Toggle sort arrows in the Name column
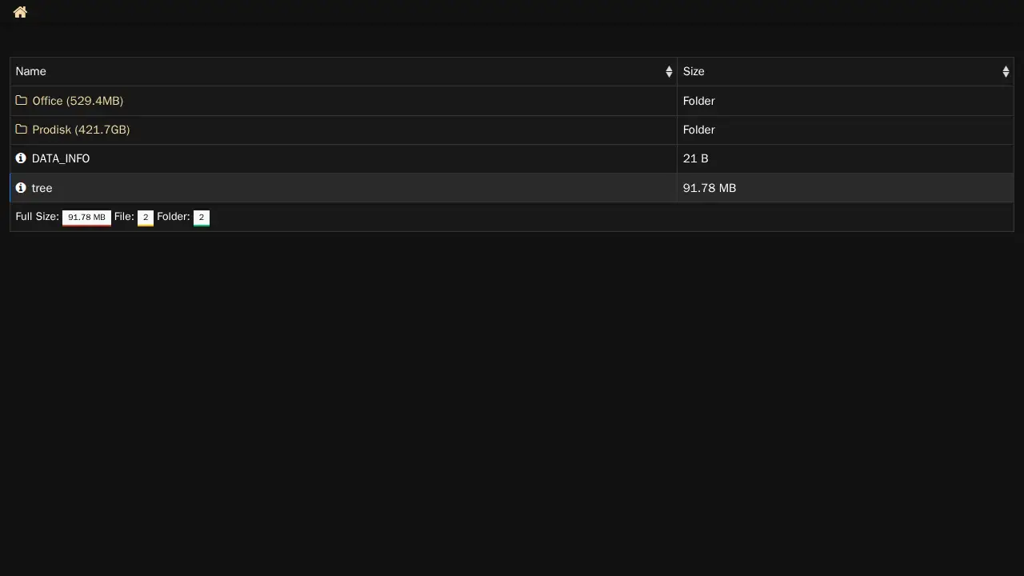This screenshot has width=1024, height=576. [x=669, y=72]
